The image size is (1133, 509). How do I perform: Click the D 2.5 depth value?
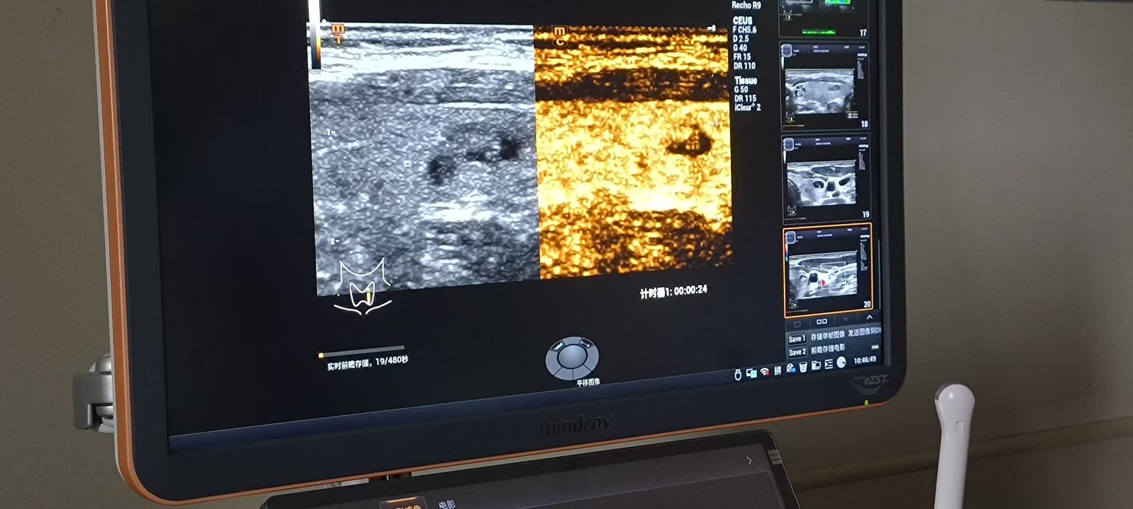point(741,39)
